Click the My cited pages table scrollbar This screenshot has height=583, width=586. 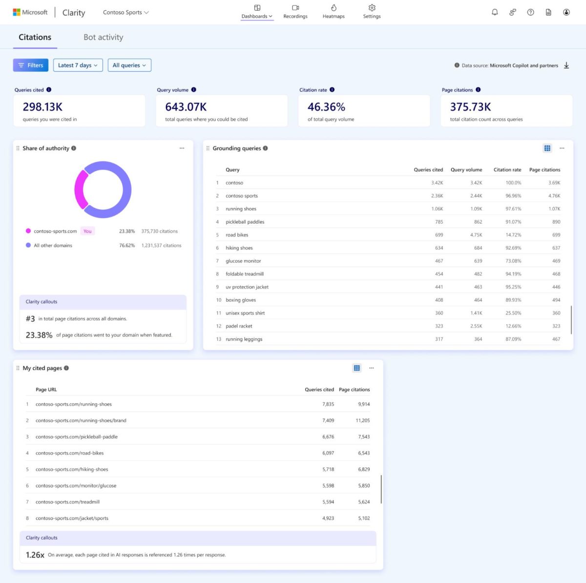381,488
